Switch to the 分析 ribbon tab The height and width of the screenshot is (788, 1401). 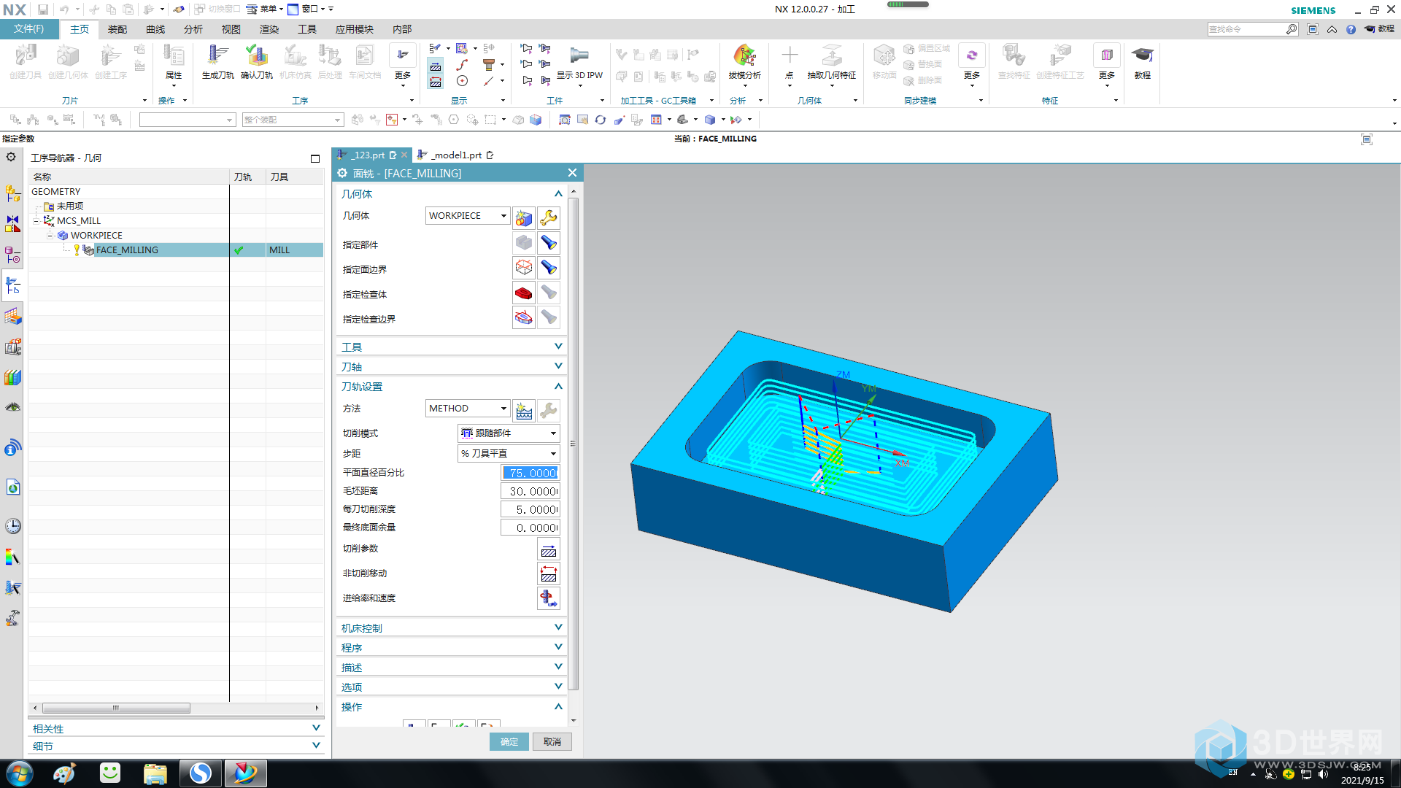tap(193, 29)
